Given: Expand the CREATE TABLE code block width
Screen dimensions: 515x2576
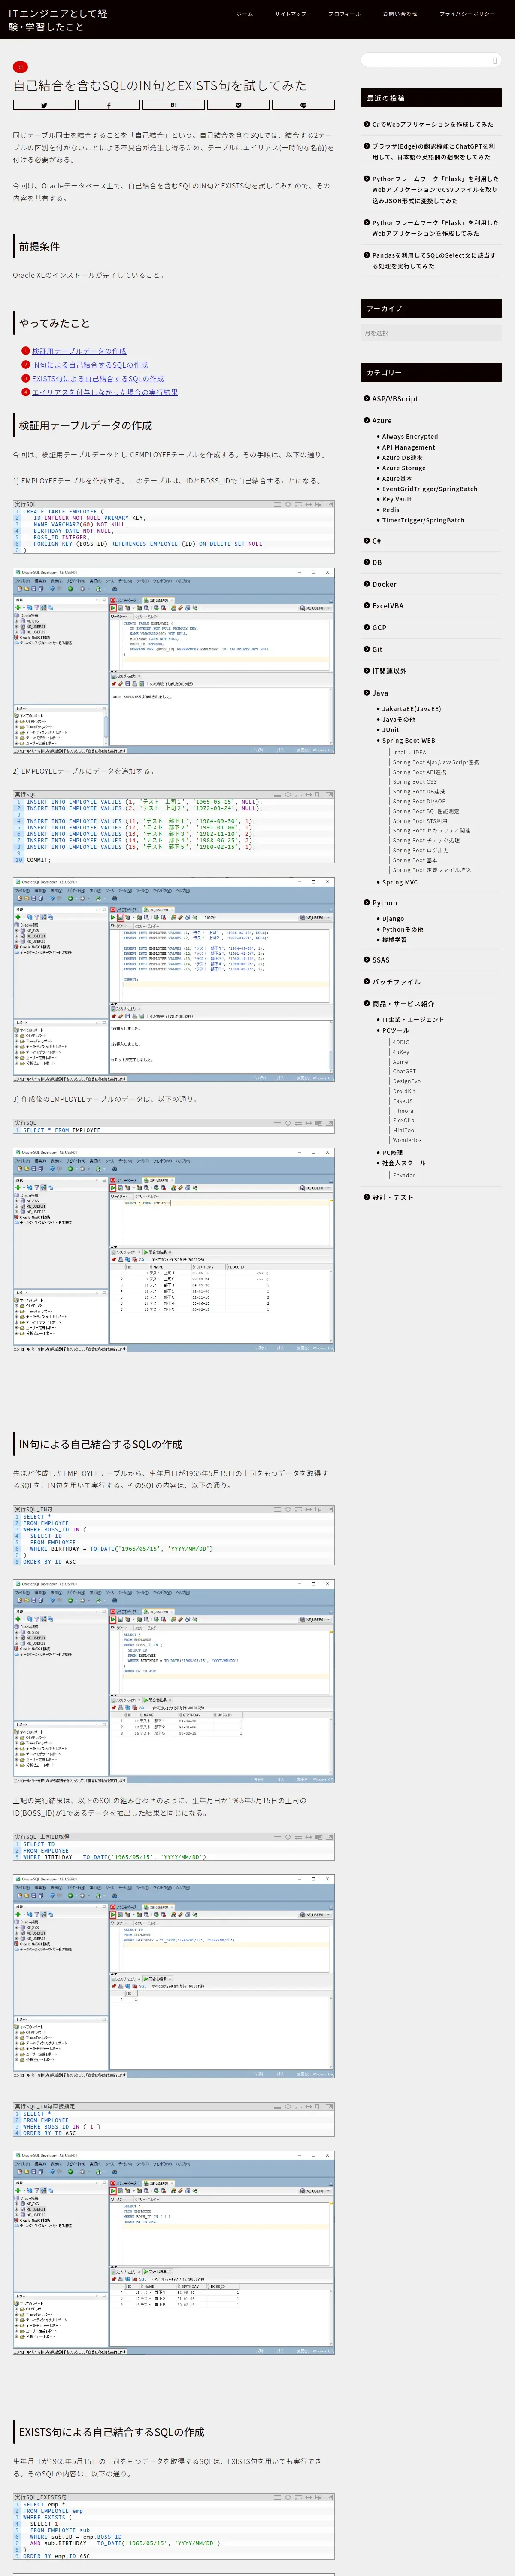Looking at the screenshot, I should (308, 504).
